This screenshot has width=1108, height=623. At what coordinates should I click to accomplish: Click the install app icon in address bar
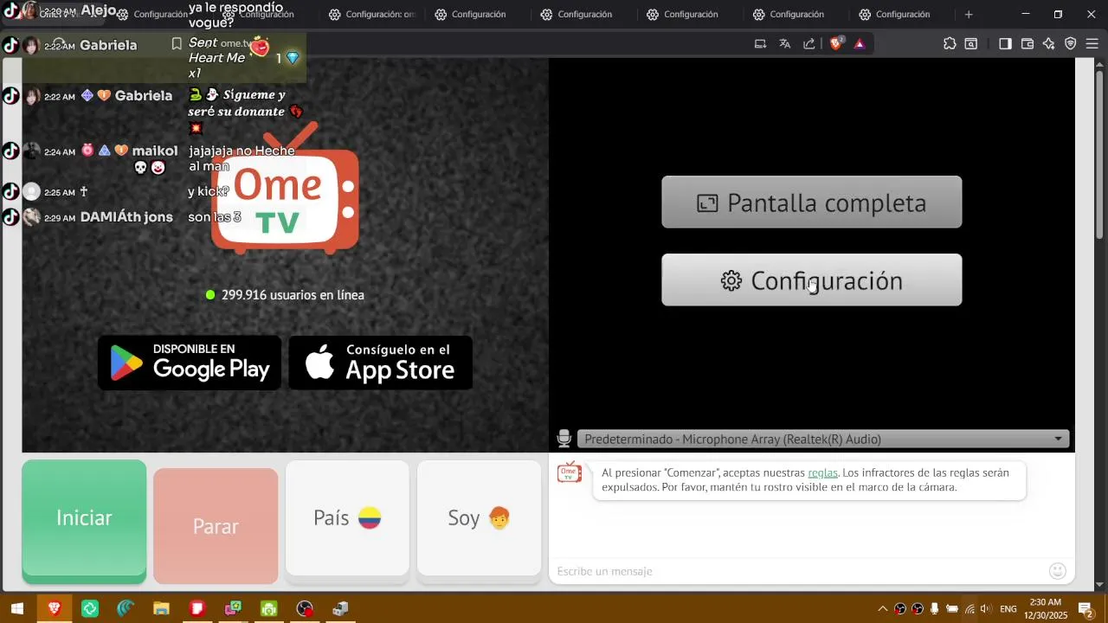tap(761, 44)
